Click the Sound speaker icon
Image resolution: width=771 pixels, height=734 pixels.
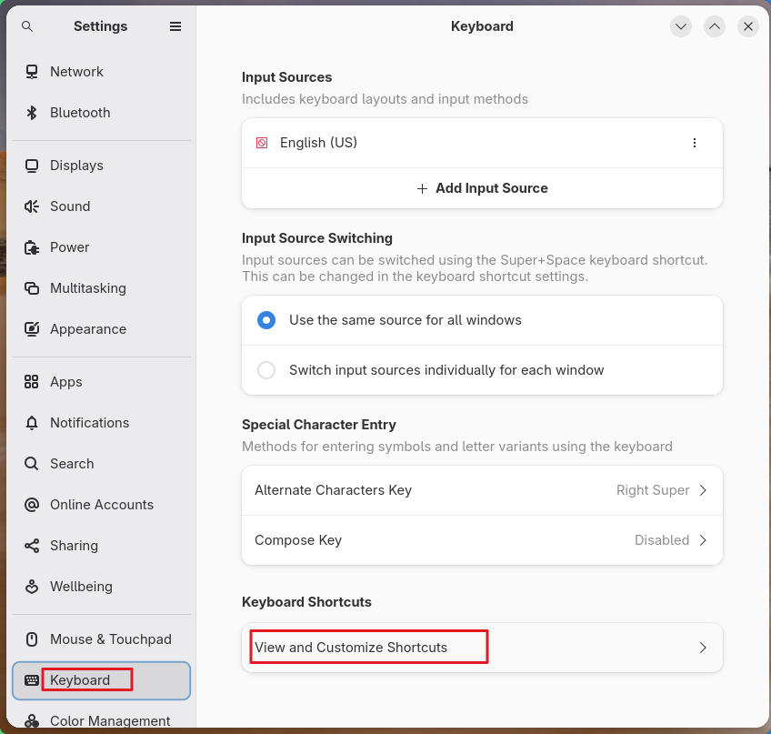(x=32, y=206)
